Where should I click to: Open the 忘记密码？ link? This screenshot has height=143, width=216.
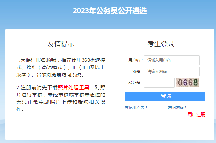point(177,108)
